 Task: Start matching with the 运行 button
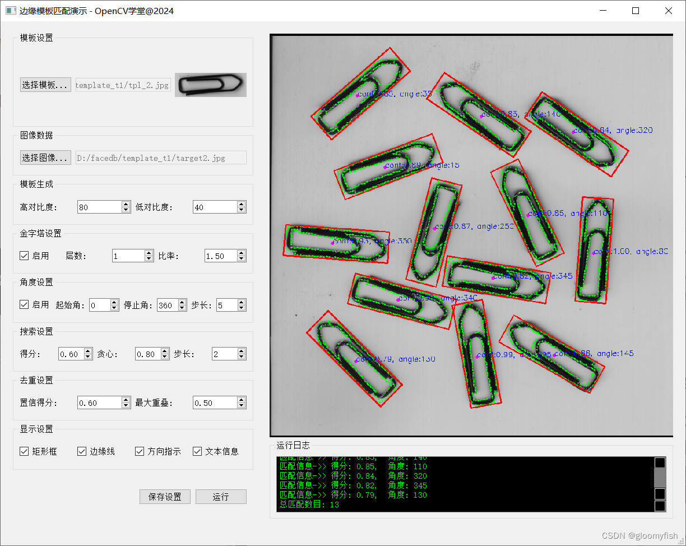pyautogui.click(x=221, y=497)
